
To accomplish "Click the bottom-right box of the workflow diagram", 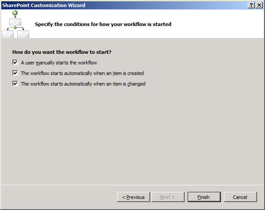I will click(x=23, y=34).
